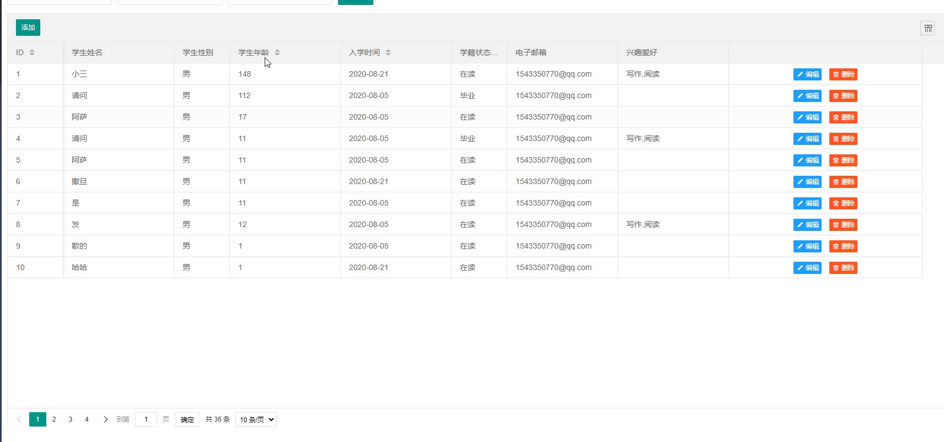Edit student with ID 3
Screen dimensions: 944x442
point(807,117)
